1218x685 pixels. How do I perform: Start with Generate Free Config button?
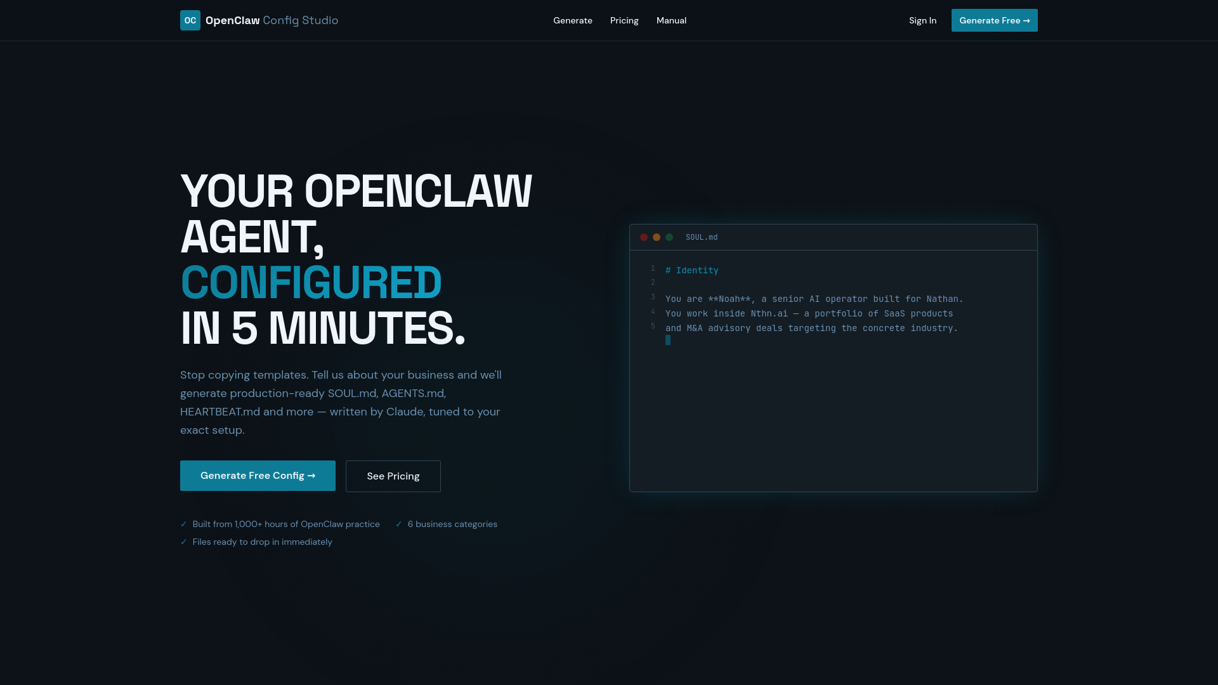(258, 476)
